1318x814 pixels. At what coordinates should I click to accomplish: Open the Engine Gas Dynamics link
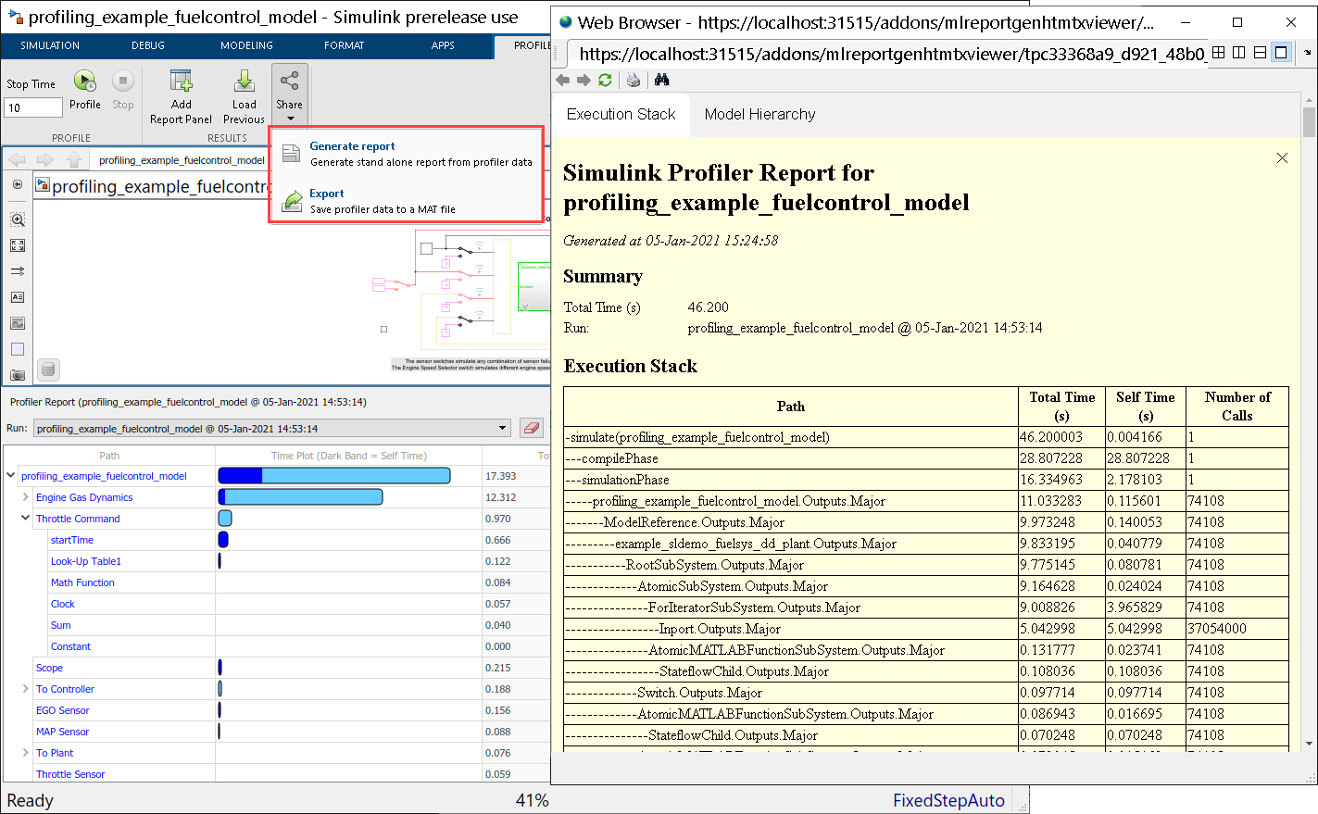pyautogui.click(x=84, y=497)
